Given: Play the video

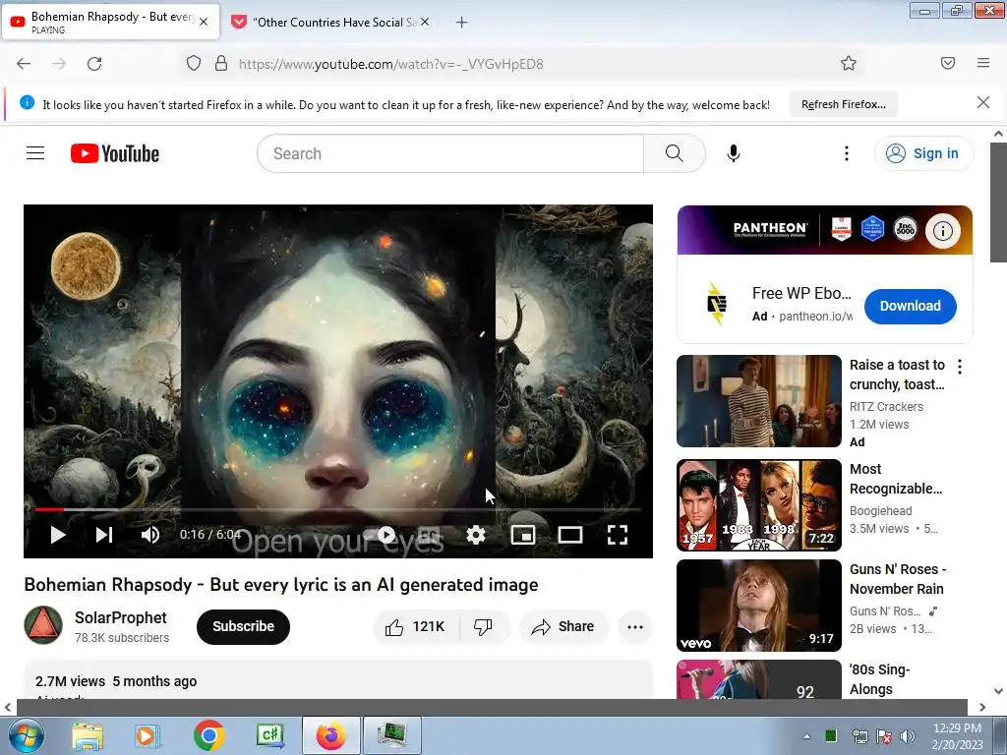Looking at the screenshot, I should pyautogui.click(x=58, y=534).
